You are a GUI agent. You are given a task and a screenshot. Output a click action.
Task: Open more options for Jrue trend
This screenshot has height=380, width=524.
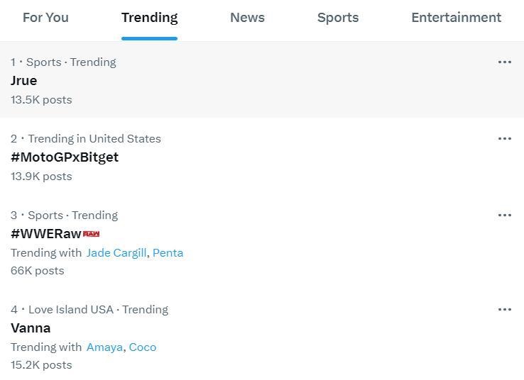504,62
